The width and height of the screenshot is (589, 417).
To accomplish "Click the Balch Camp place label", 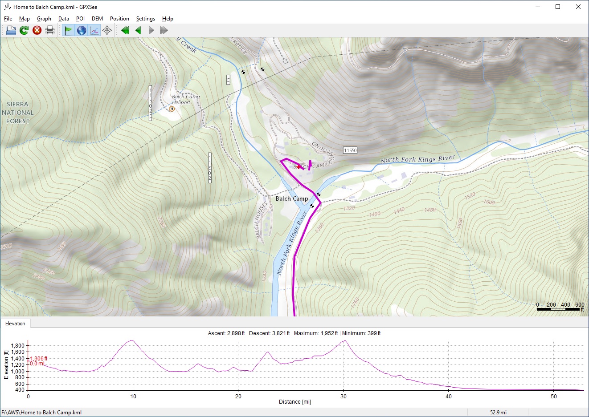I will (x=292, y=198).
